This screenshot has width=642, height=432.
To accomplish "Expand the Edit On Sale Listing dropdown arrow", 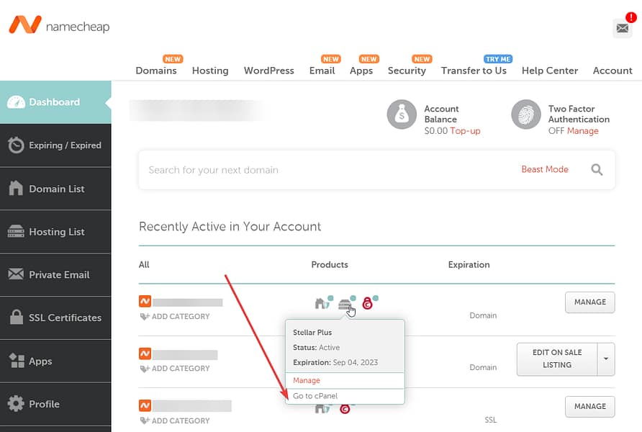I will click(607, 359).
